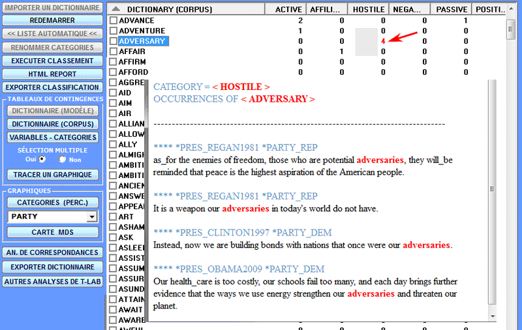Image resolution: width=522 pixels, height=330 pixels.
Task: Check the ADVANCE checkbox
Action: point(114,20)
